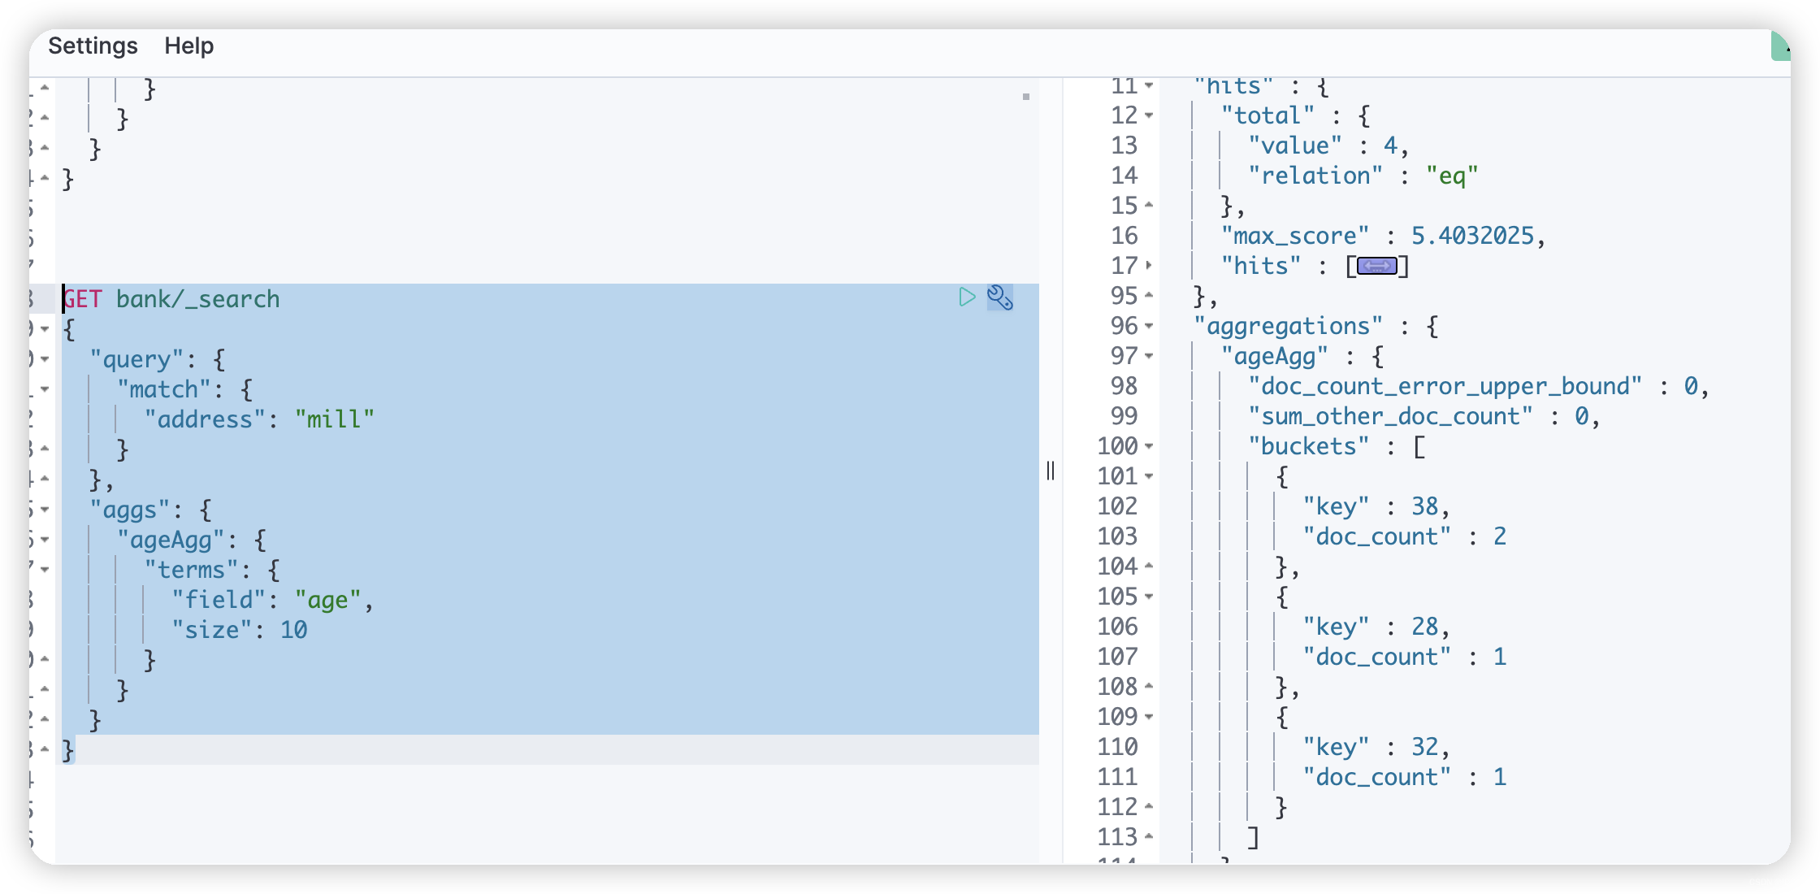Fold the bucket object at line 105
The width and height of the screenshot is (1820, 894).
tap(1148, 597)
